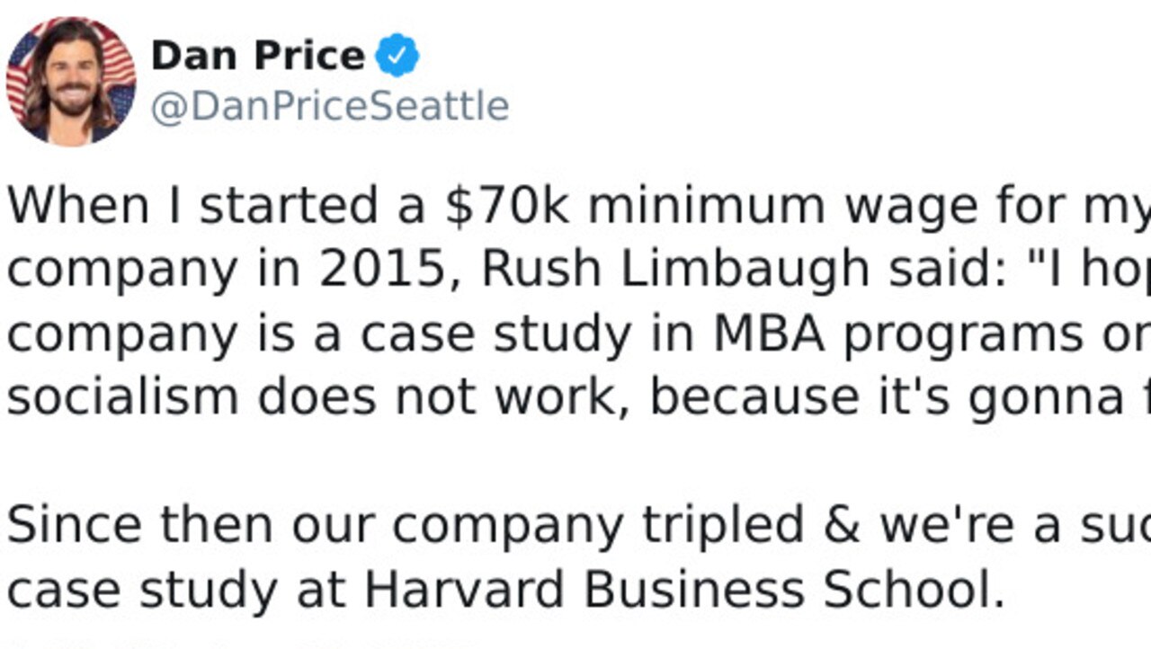This screenshot has width=1151, height=649.
Task: Visit the @DanPriceSeattle handle
Action: (x=330, y=108)
